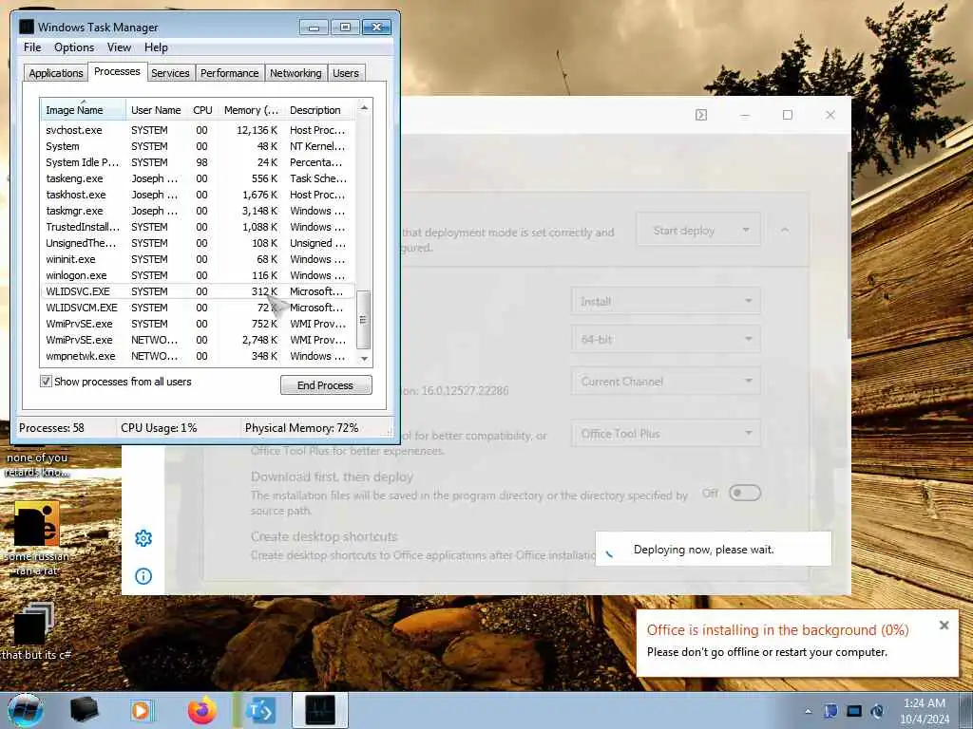Select wininit.exe process row
Screen dimensions: 973x729
click(x=198, y=259)
